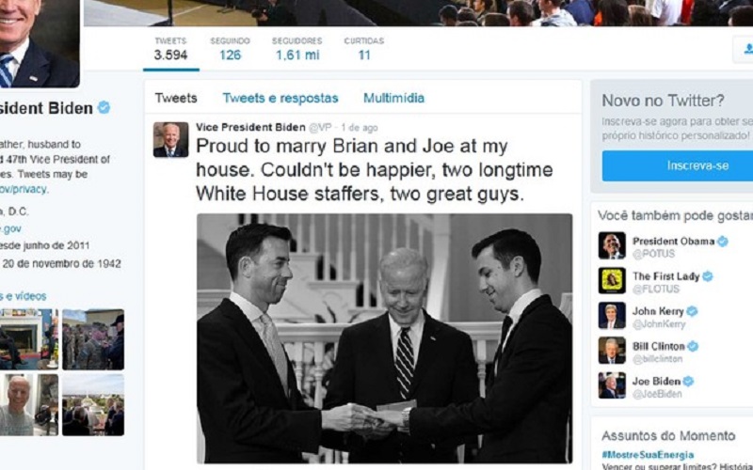753x470 pixels.
Task: Open the Multimídia tab
Action: pyautogui.click(x=393, y=99)
